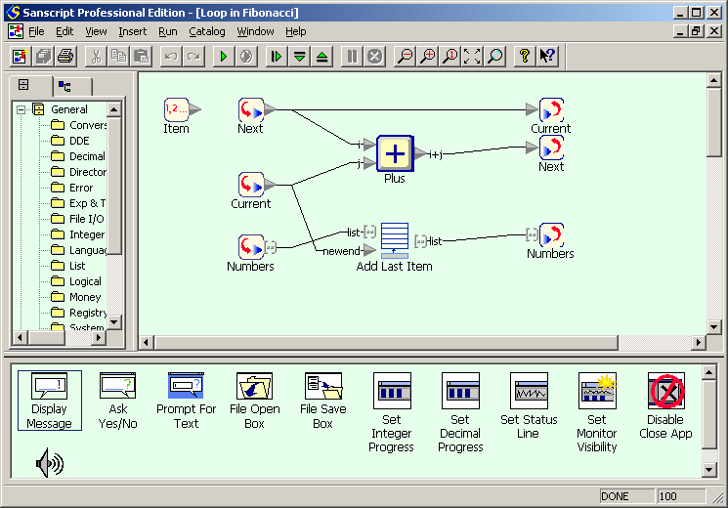Click the print toolbar icon

[x=65, y=57]
